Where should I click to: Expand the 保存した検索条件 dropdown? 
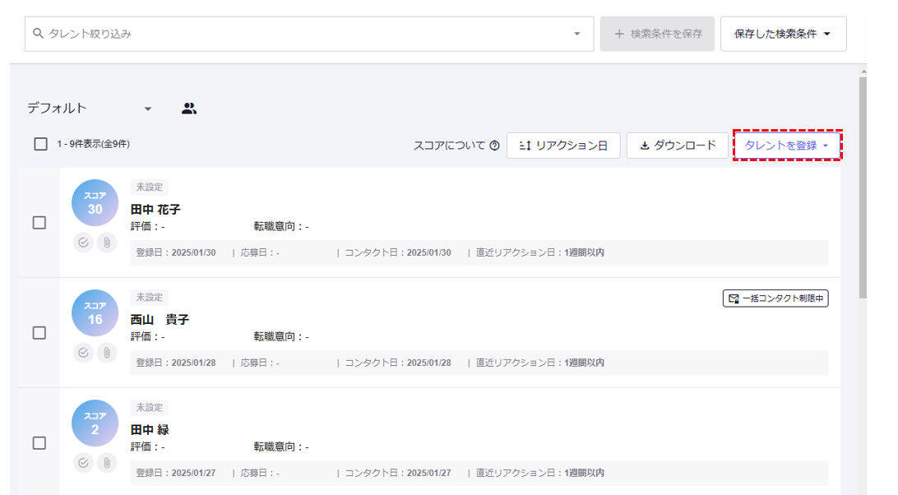click(x=783, y=34)
